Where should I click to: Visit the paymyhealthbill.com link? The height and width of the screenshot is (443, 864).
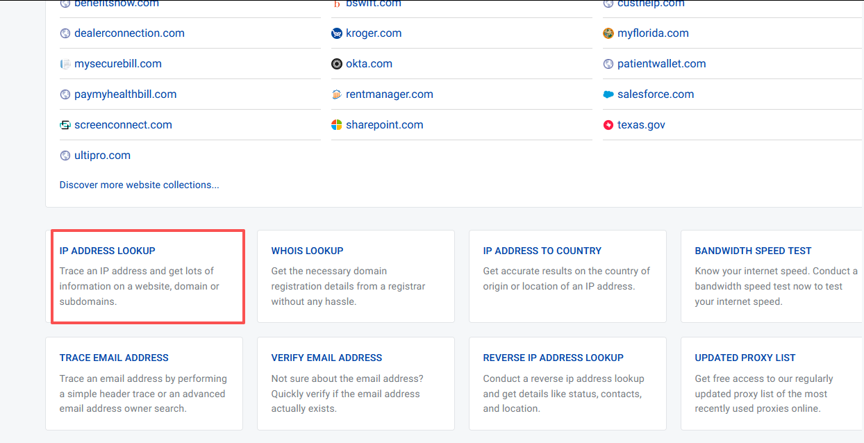[125, 94]
